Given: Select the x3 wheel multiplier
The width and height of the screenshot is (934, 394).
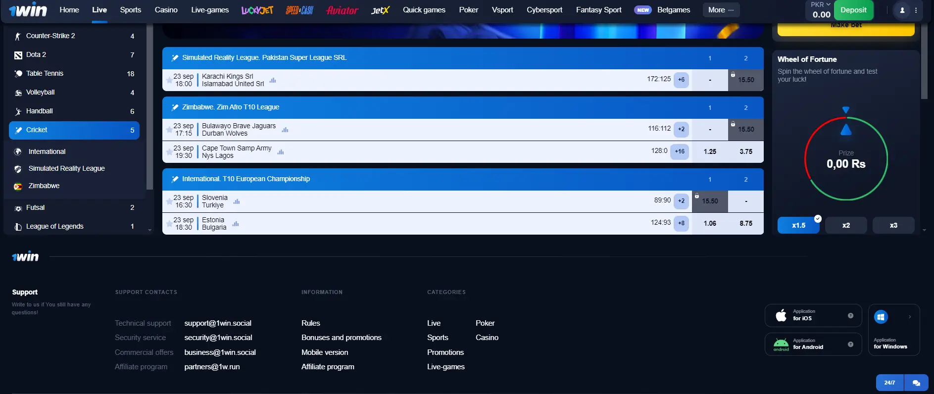Looking at the screenshot, I should tap(893, 225).
